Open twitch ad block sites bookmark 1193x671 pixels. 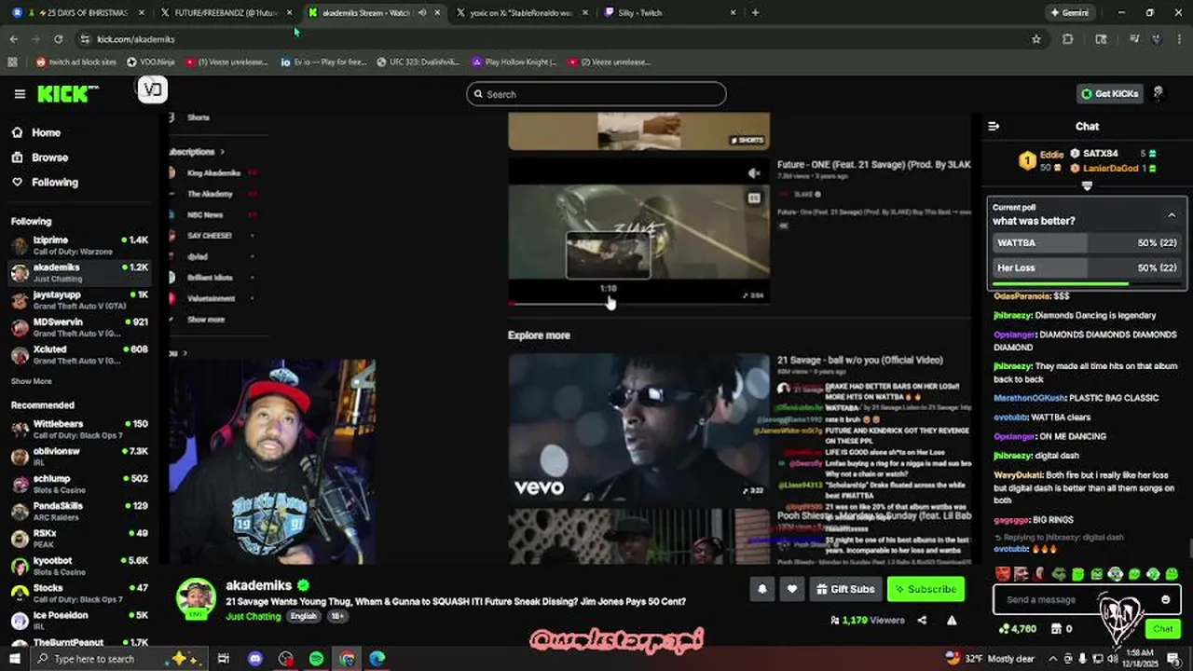(76, 62)
